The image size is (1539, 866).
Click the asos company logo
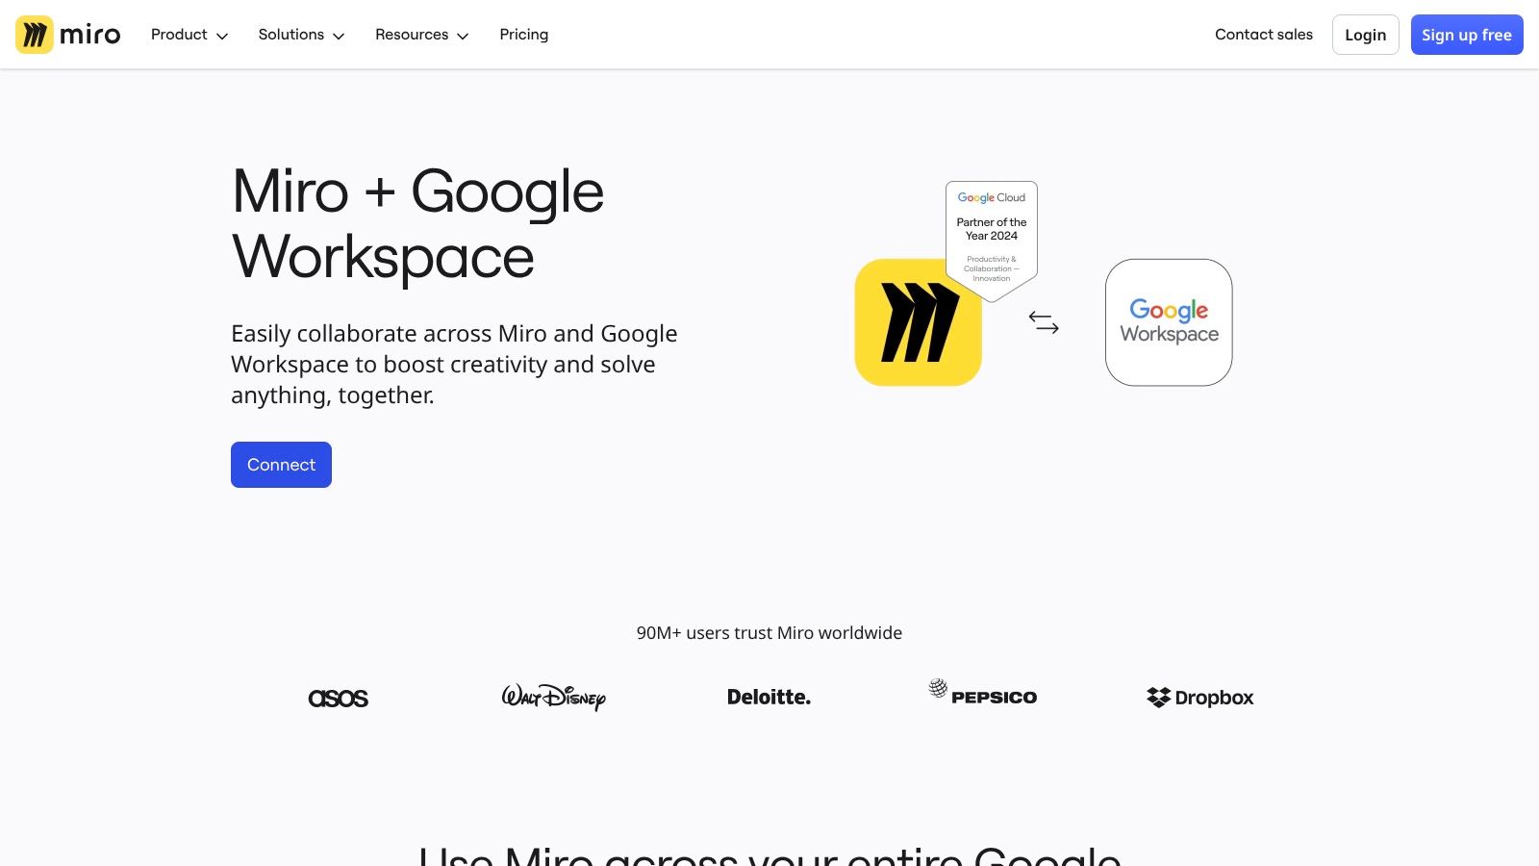338,698
